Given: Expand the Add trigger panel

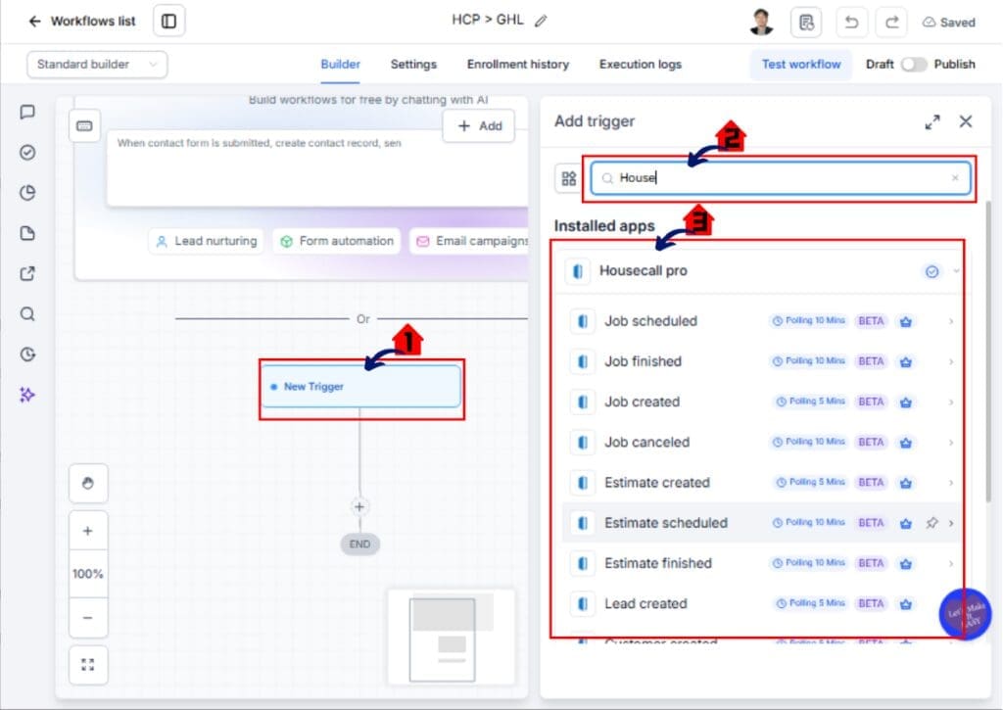Looking at the screenshot, I should click(x=932, y=121).
